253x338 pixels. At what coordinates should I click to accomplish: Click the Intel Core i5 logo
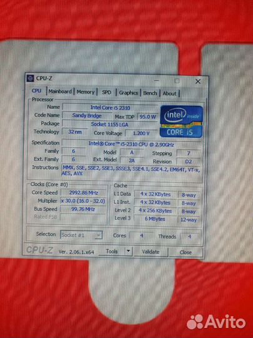(181, 121)
